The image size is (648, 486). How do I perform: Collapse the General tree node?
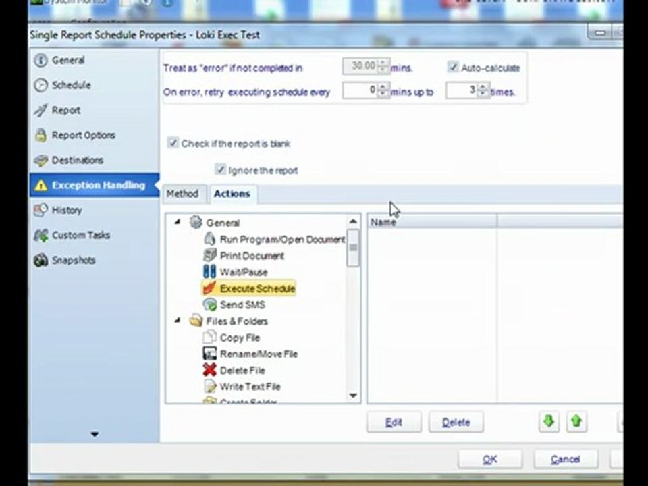178,222
